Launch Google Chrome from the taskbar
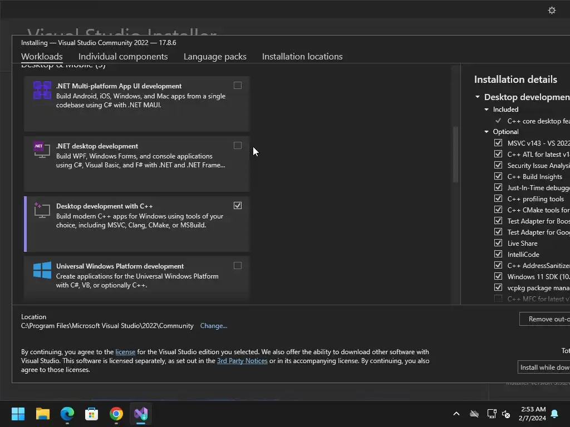This screenshot has height=427, width=570. [x=116, y=414]
